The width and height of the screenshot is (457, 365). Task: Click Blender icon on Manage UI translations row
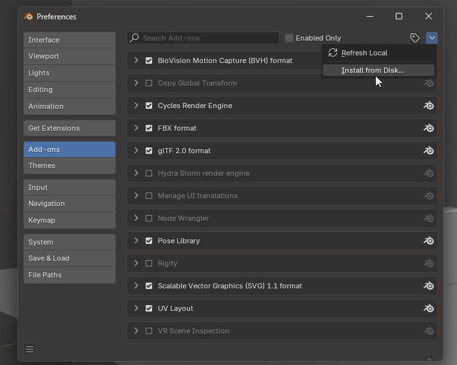pyautogui.click(x=429, y=196)
